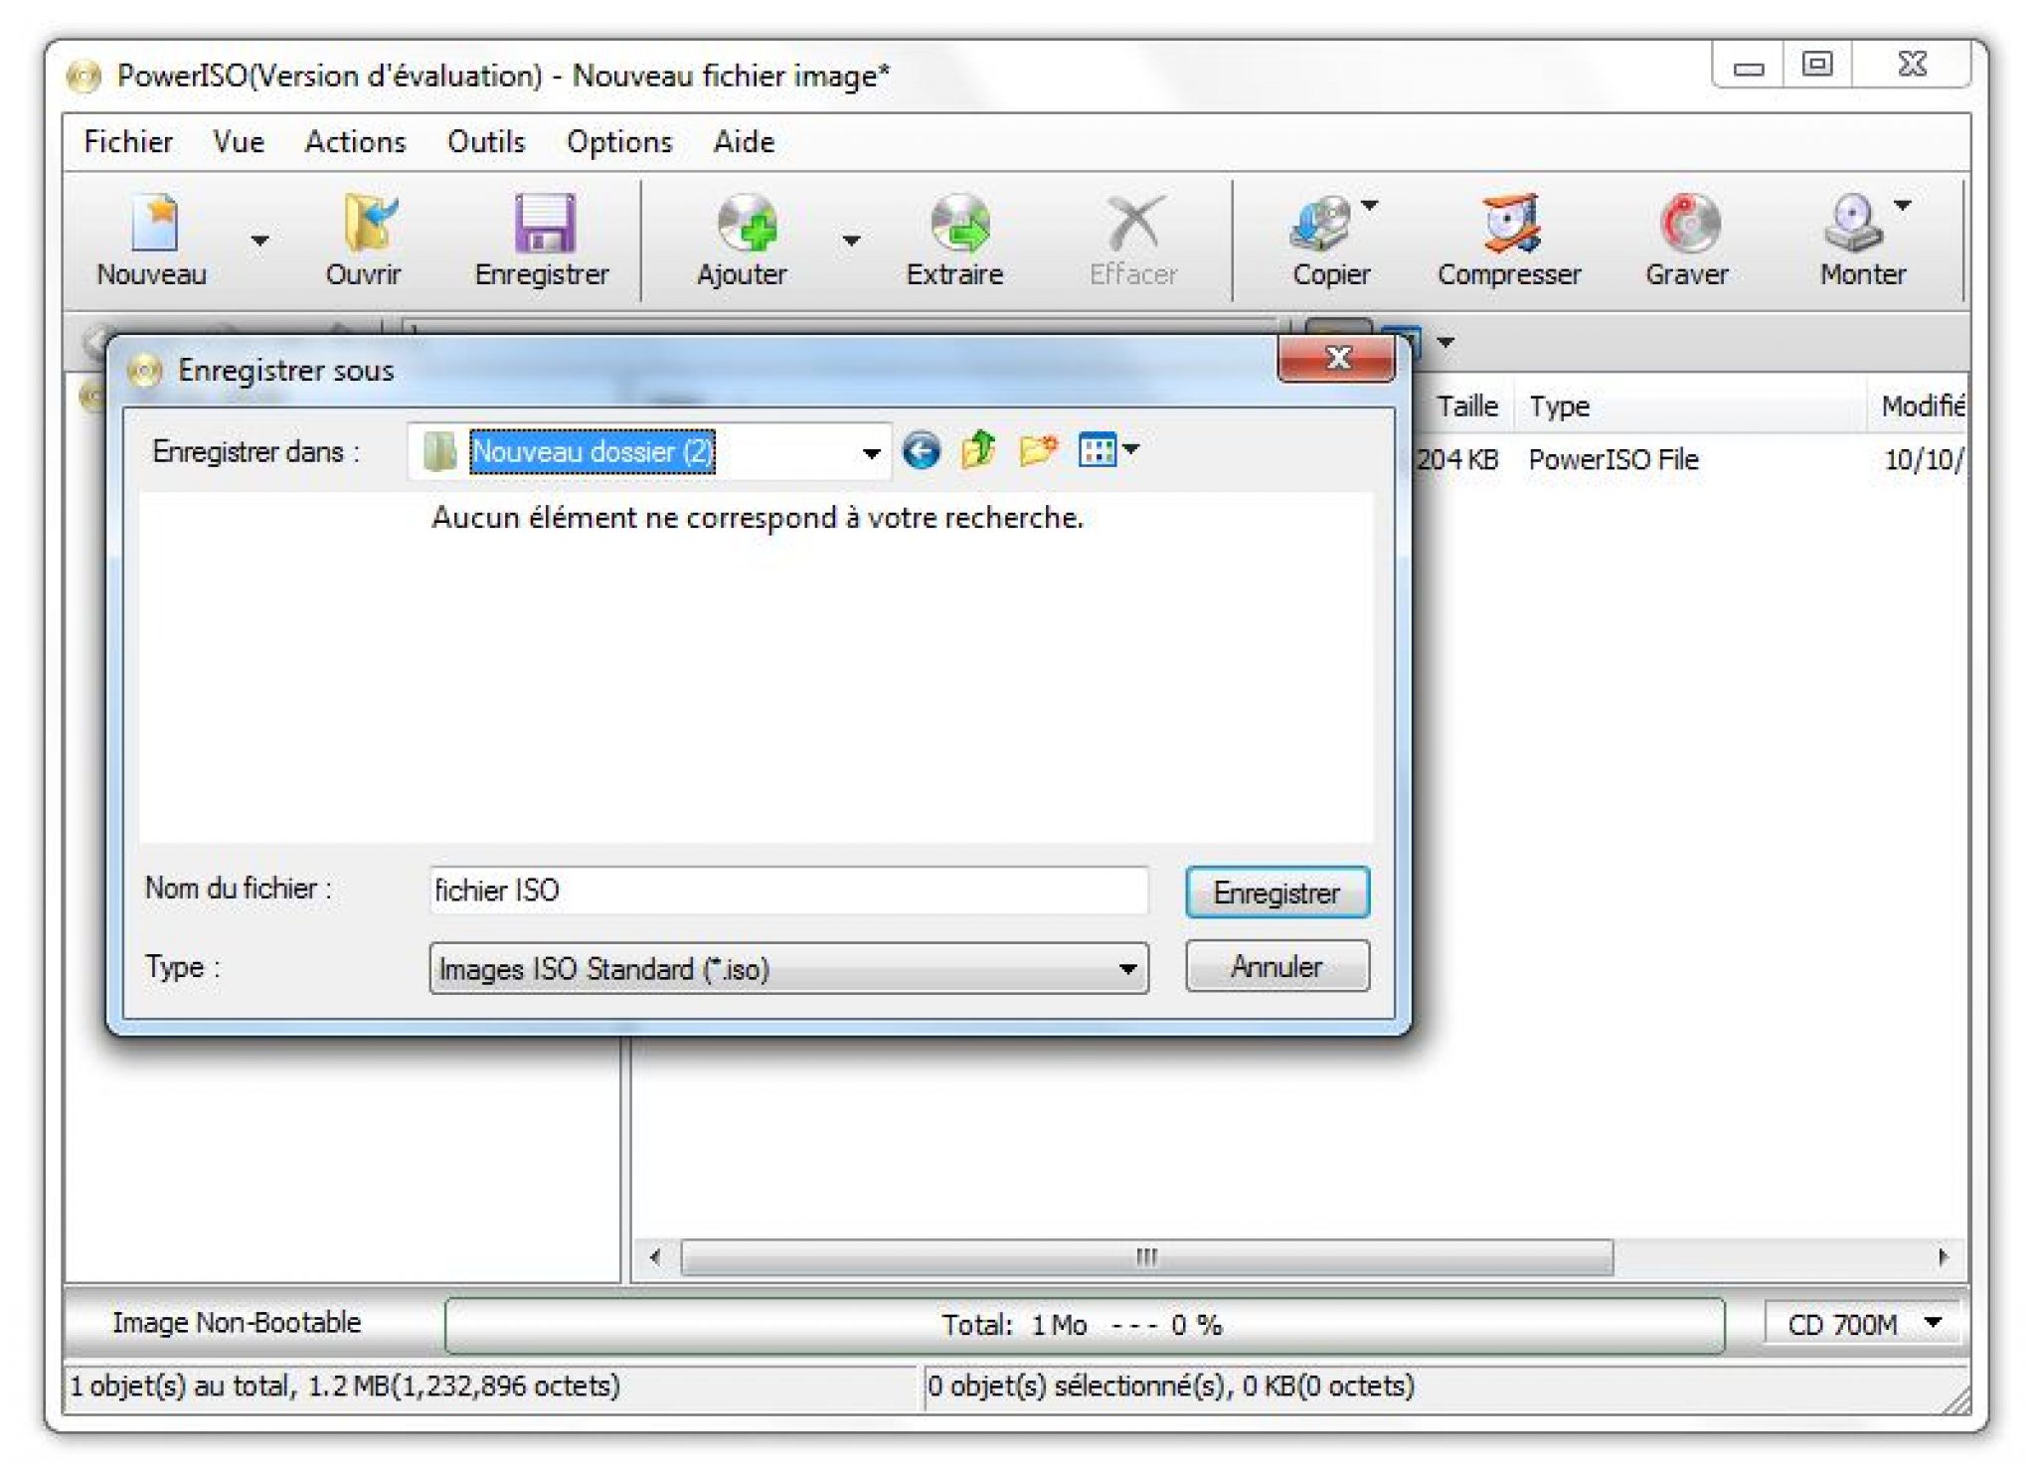Expand the CD 700M media size dropdown

click(1933, 1323)
